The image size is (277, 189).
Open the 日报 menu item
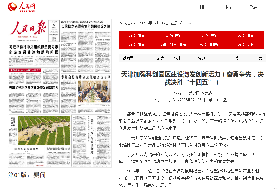coord(202,7)
